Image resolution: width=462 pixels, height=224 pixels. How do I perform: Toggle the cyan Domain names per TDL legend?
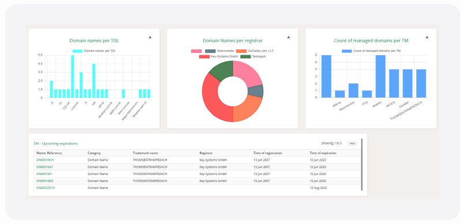point(94,51)
